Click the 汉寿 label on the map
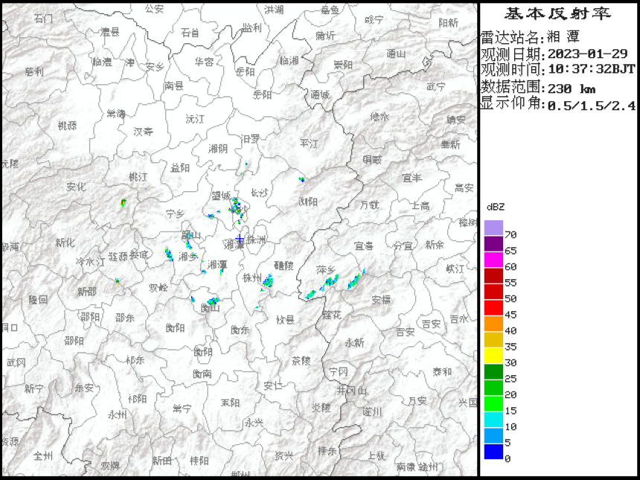640x480 pixels. coord(144,132)
